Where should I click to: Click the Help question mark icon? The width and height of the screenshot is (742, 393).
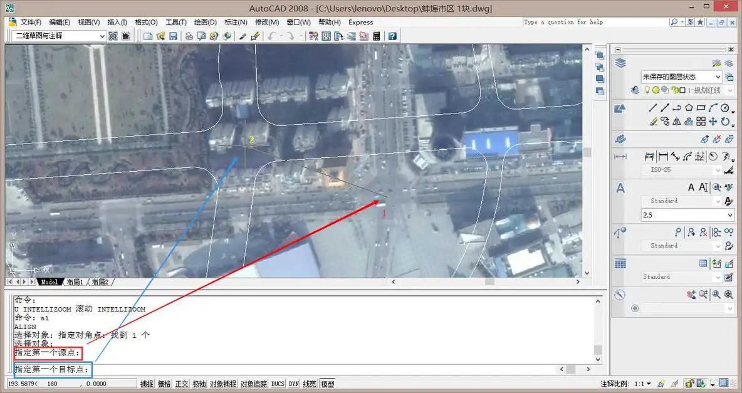click(x=392, y=36)
